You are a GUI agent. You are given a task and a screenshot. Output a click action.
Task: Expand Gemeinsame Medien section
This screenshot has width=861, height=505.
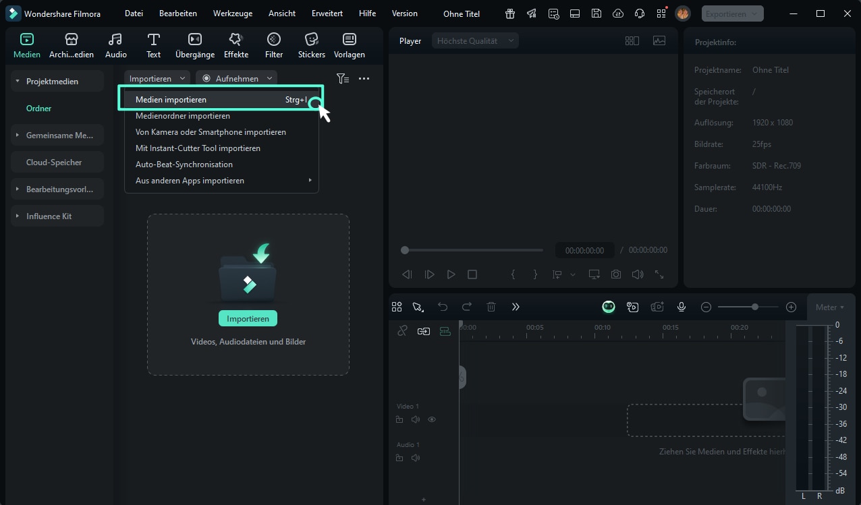pos(18,136)
